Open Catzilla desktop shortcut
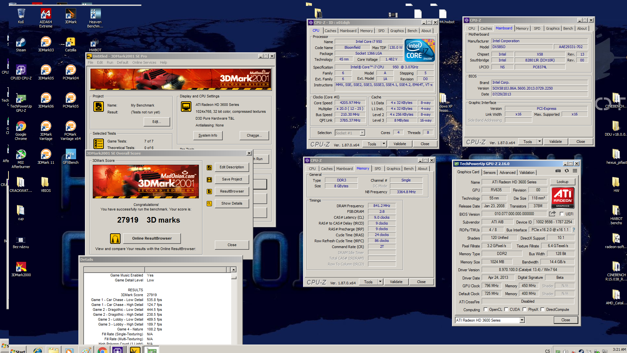Viewport: 627px width, 353px height. (71, 44)
